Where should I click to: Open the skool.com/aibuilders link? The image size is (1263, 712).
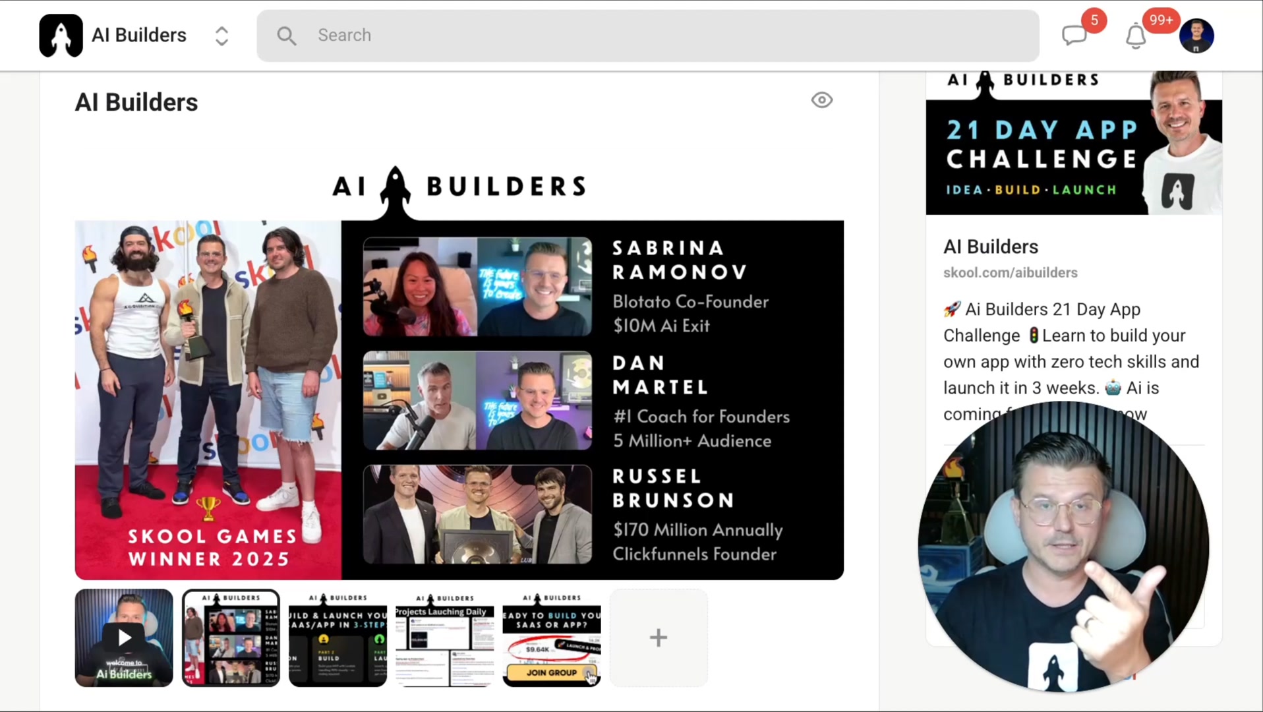coord(1010,273)
